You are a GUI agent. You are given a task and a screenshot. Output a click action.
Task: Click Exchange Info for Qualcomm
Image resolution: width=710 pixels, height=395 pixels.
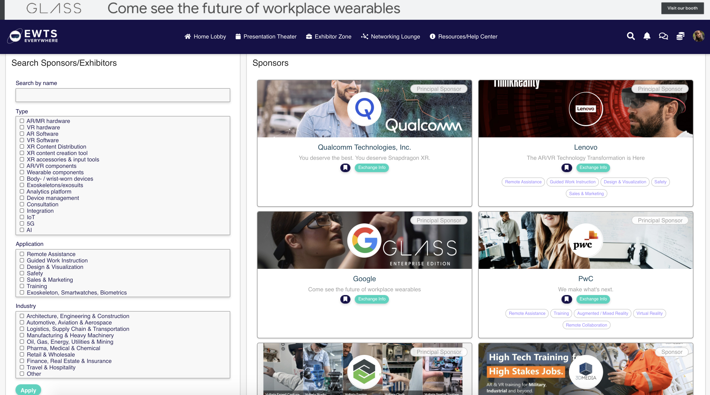372,168
